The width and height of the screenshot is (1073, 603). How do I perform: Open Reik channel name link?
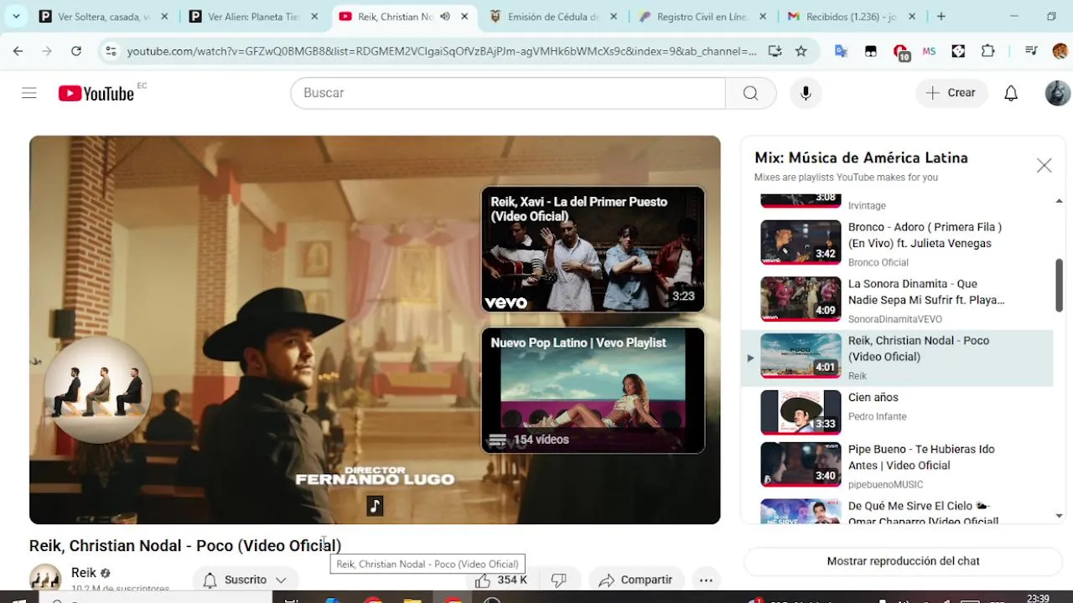(x=84, y=573)
